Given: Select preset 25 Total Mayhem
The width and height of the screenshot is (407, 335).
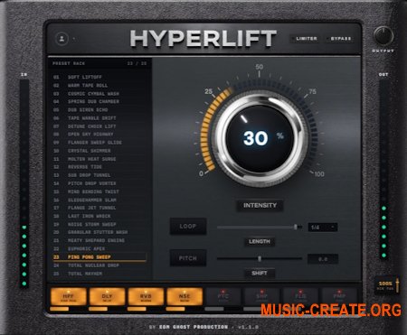Looking at the screenshot, I should (99, 274).
